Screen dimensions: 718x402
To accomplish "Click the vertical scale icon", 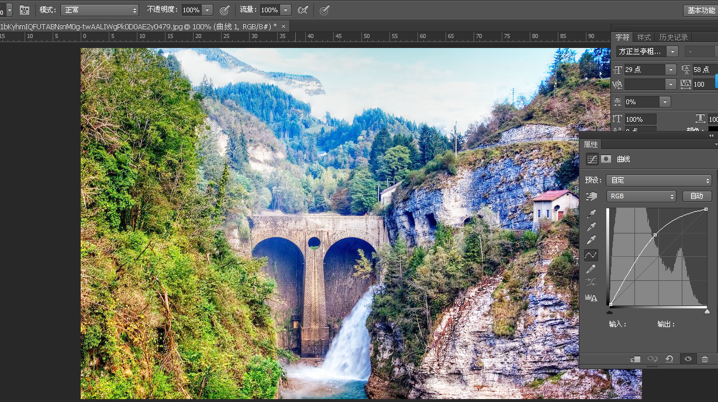I will tap(617, 119).
